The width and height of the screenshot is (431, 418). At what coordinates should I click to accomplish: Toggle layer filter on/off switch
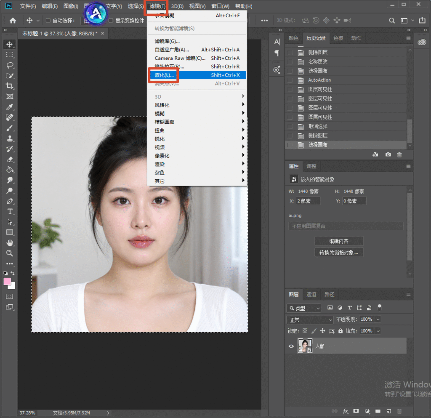379,308
